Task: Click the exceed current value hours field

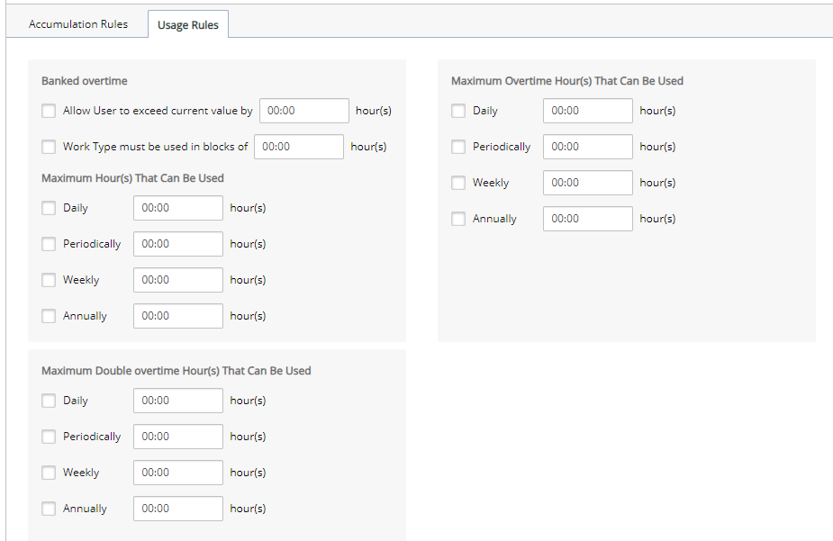Action: [304, 111]
